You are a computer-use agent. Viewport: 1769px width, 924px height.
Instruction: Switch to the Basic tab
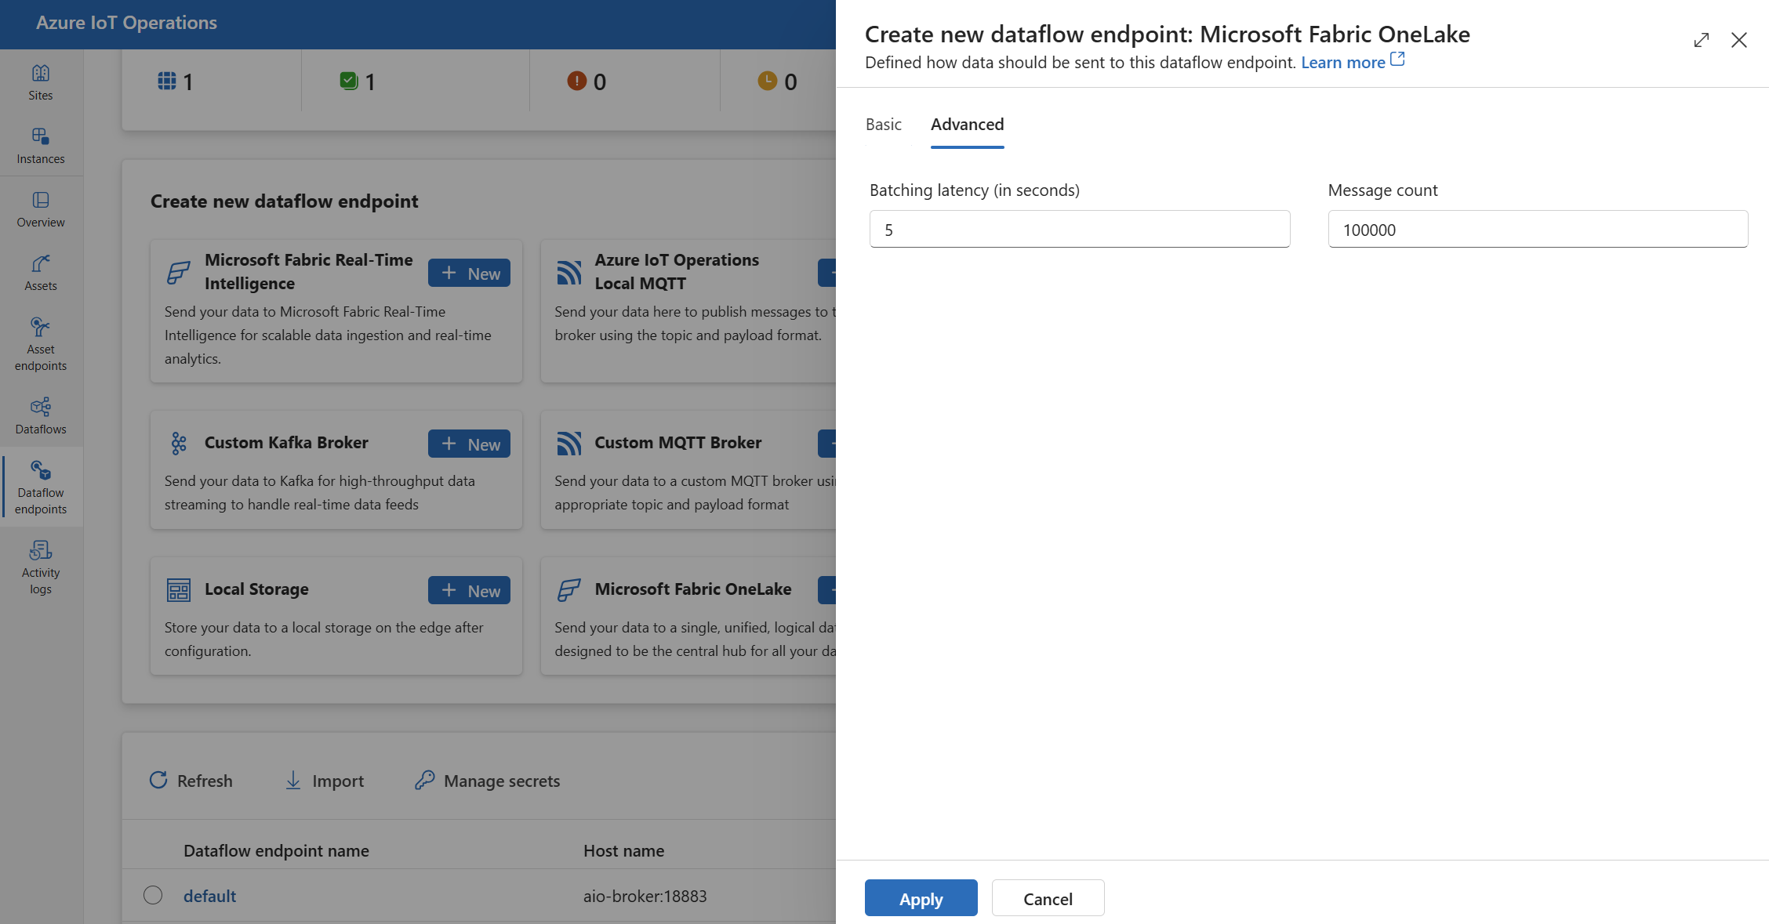[x=884, y=123]
